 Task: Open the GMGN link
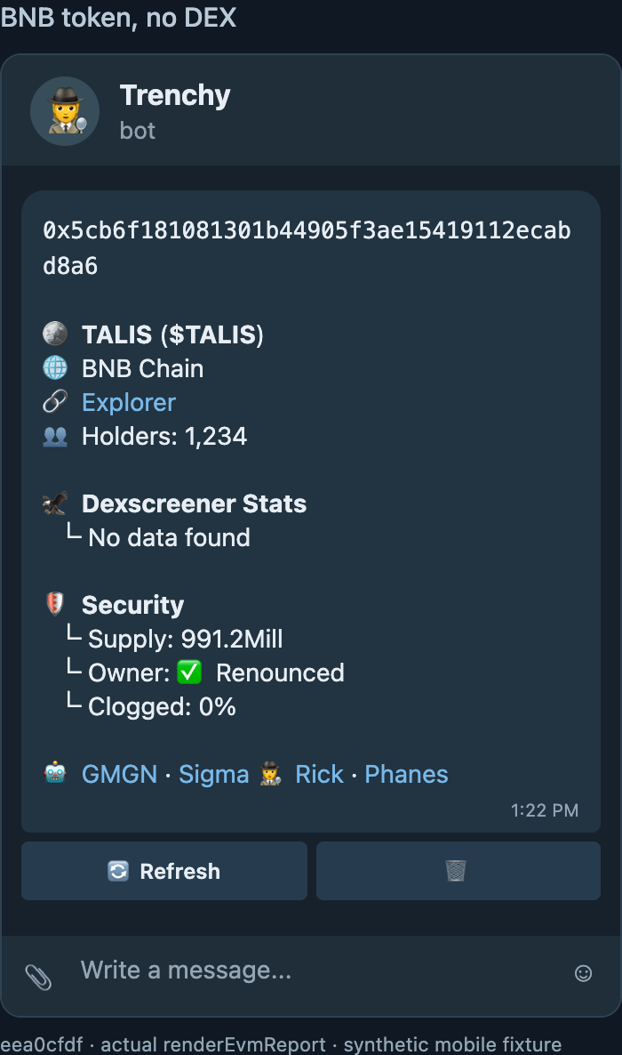120,774
